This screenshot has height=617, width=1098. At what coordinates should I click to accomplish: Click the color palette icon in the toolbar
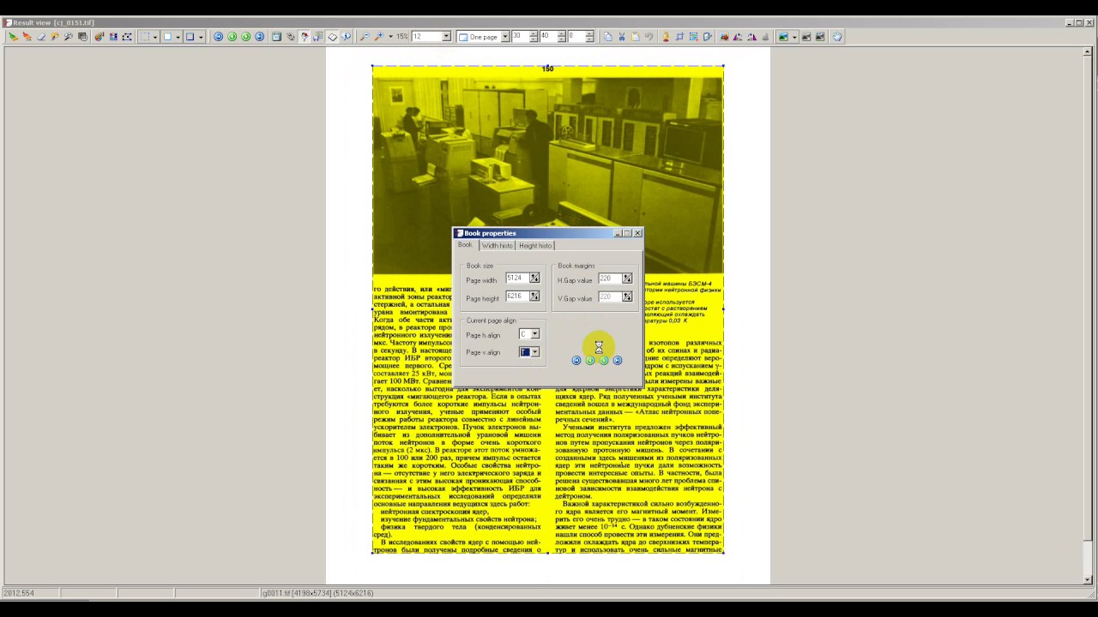(100, 37)
